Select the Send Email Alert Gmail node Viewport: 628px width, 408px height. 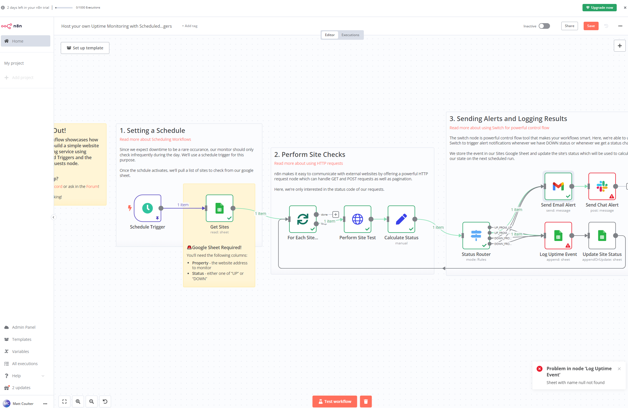558,186
